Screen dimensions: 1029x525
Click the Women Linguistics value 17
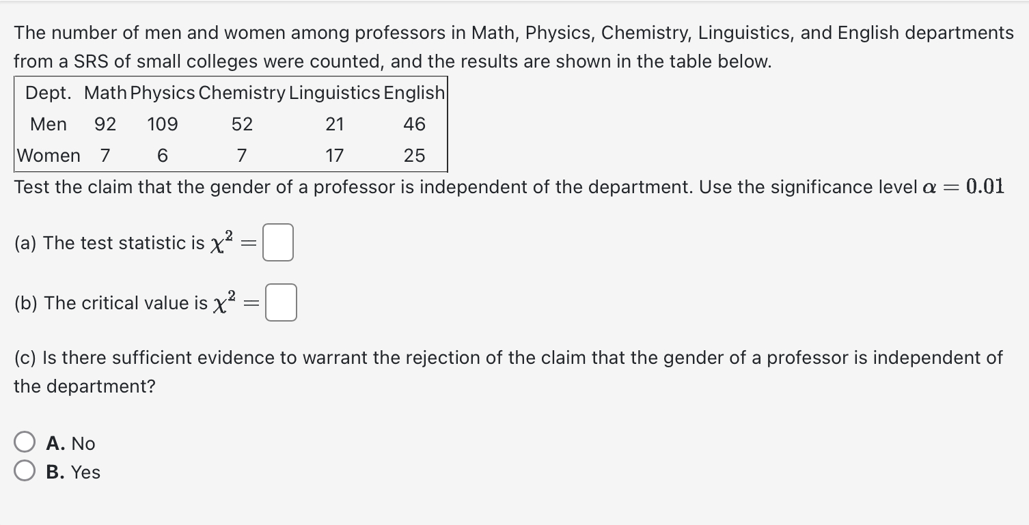[x=334, y=156]
